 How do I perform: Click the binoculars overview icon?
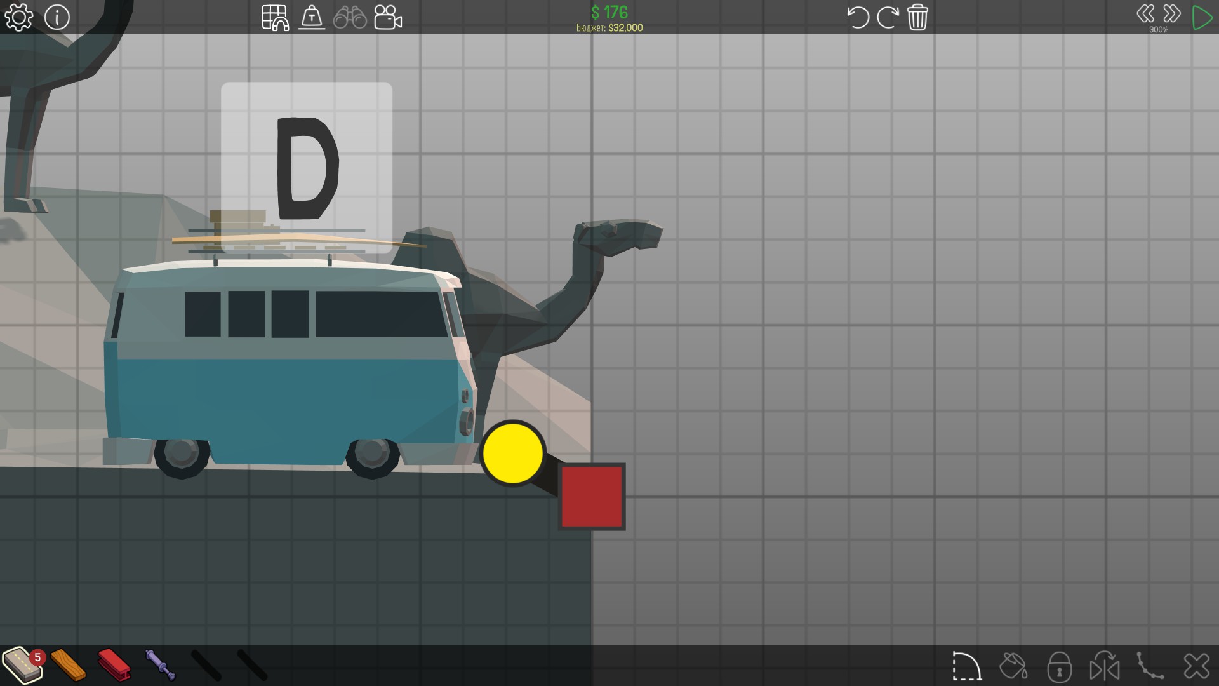pos(350,17)
